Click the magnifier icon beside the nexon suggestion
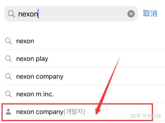 [8, 41]
